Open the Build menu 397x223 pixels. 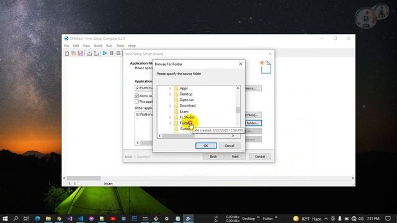pyautogui.click(x=98, y=46)
